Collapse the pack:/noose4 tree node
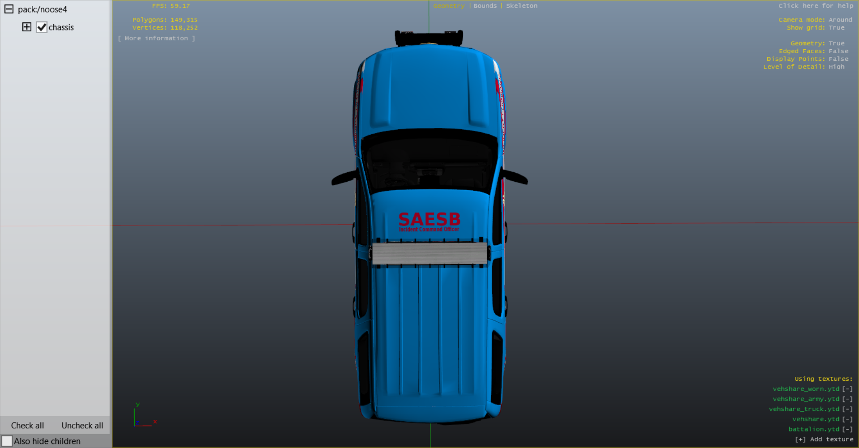Screen dimensions: 859x448 [9, 9]
